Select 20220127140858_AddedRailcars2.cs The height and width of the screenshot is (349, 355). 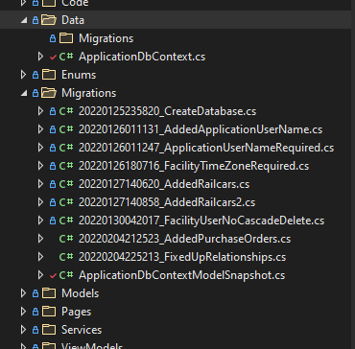[x=167, y=202]
